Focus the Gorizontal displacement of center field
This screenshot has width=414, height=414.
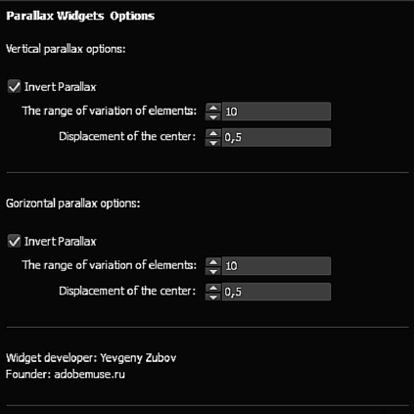[276, 292]
